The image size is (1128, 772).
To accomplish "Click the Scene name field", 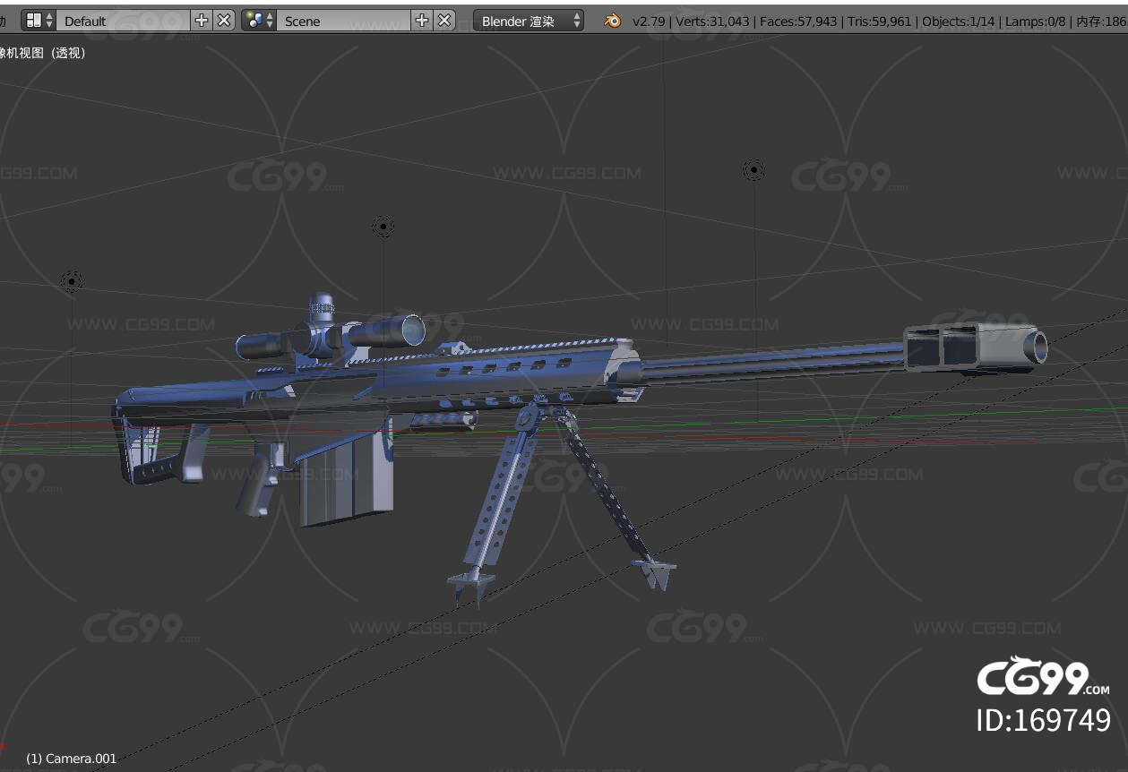I will pos(343,21).
